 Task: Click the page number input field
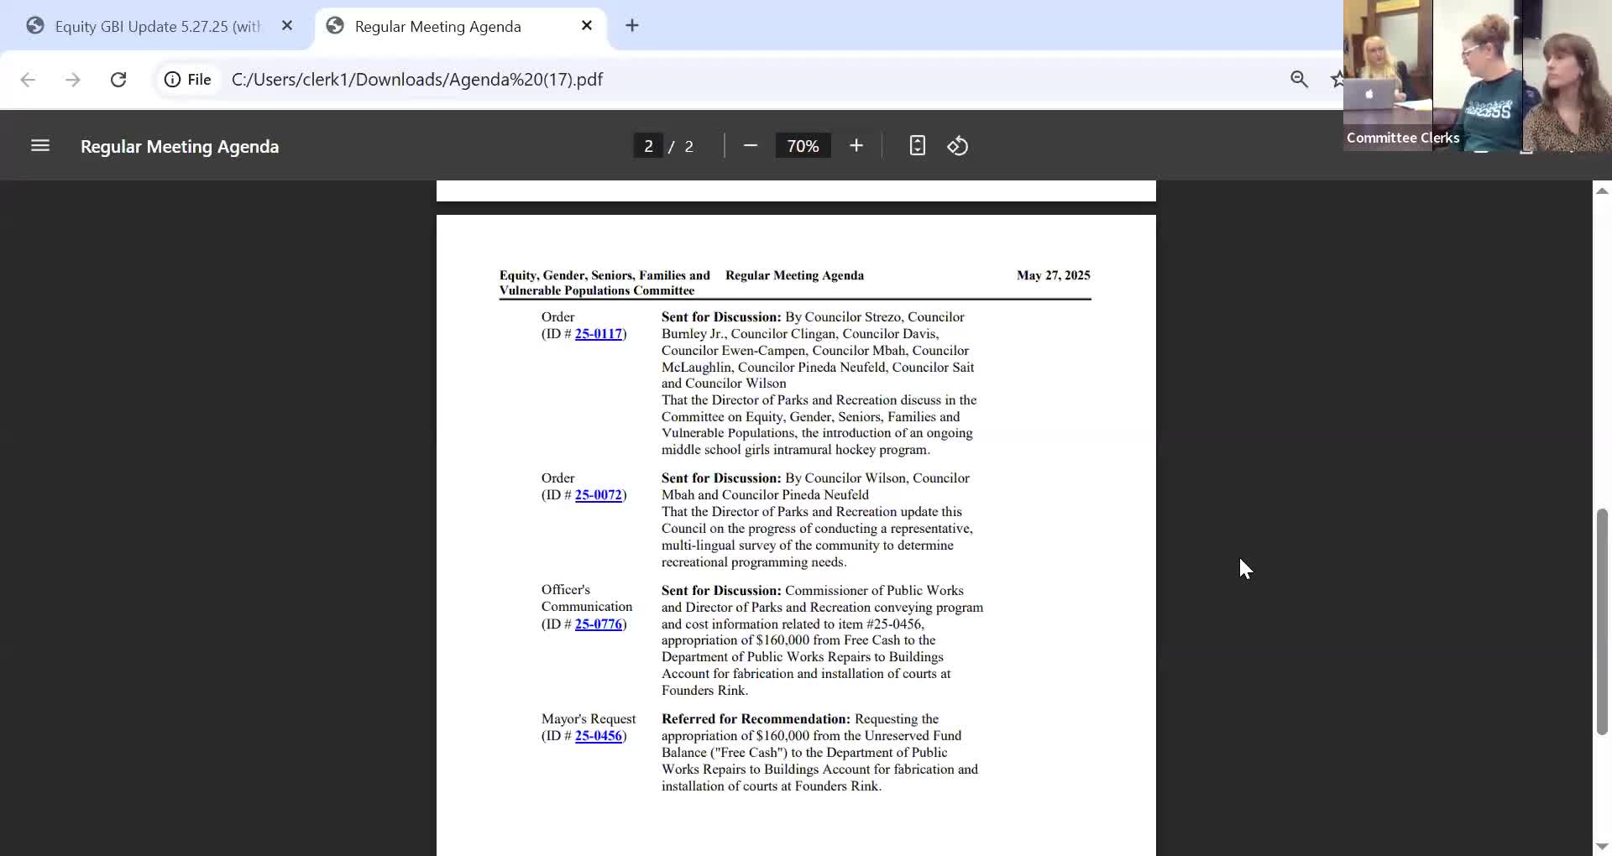(x=648, y=146)
